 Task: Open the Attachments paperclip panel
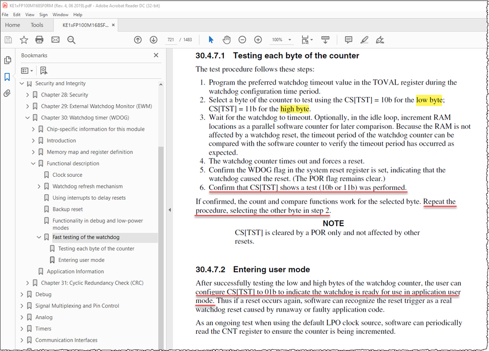pyautogui.click(x=7, y=94)
